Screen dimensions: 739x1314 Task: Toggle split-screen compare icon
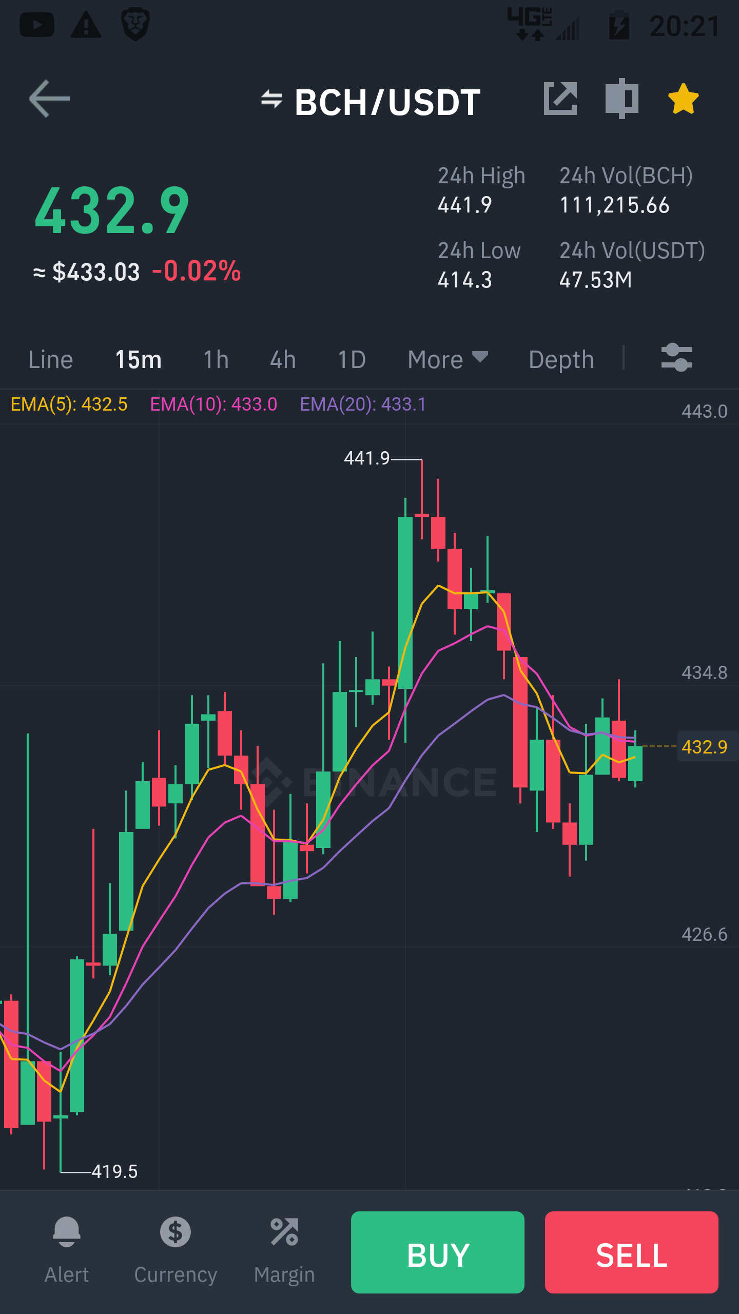[x=621, y=98]
